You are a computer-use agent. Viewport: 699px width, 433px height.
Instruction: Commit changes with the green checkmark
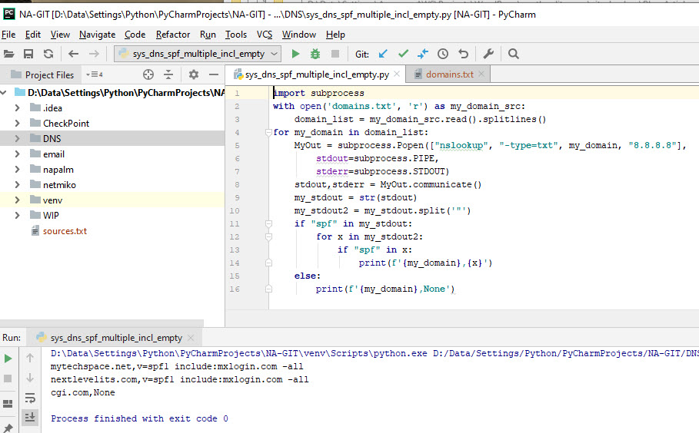[404, 54]
